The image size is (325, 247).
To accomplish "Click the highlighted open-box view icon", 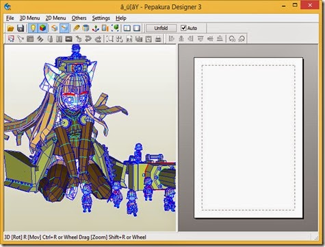I will click(x=64, y=28).
